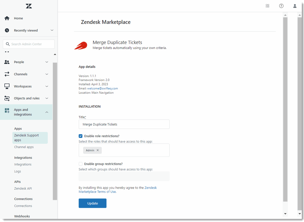Open the user profile icon
This screenshot has height=222, width=304.
[295, 6]
